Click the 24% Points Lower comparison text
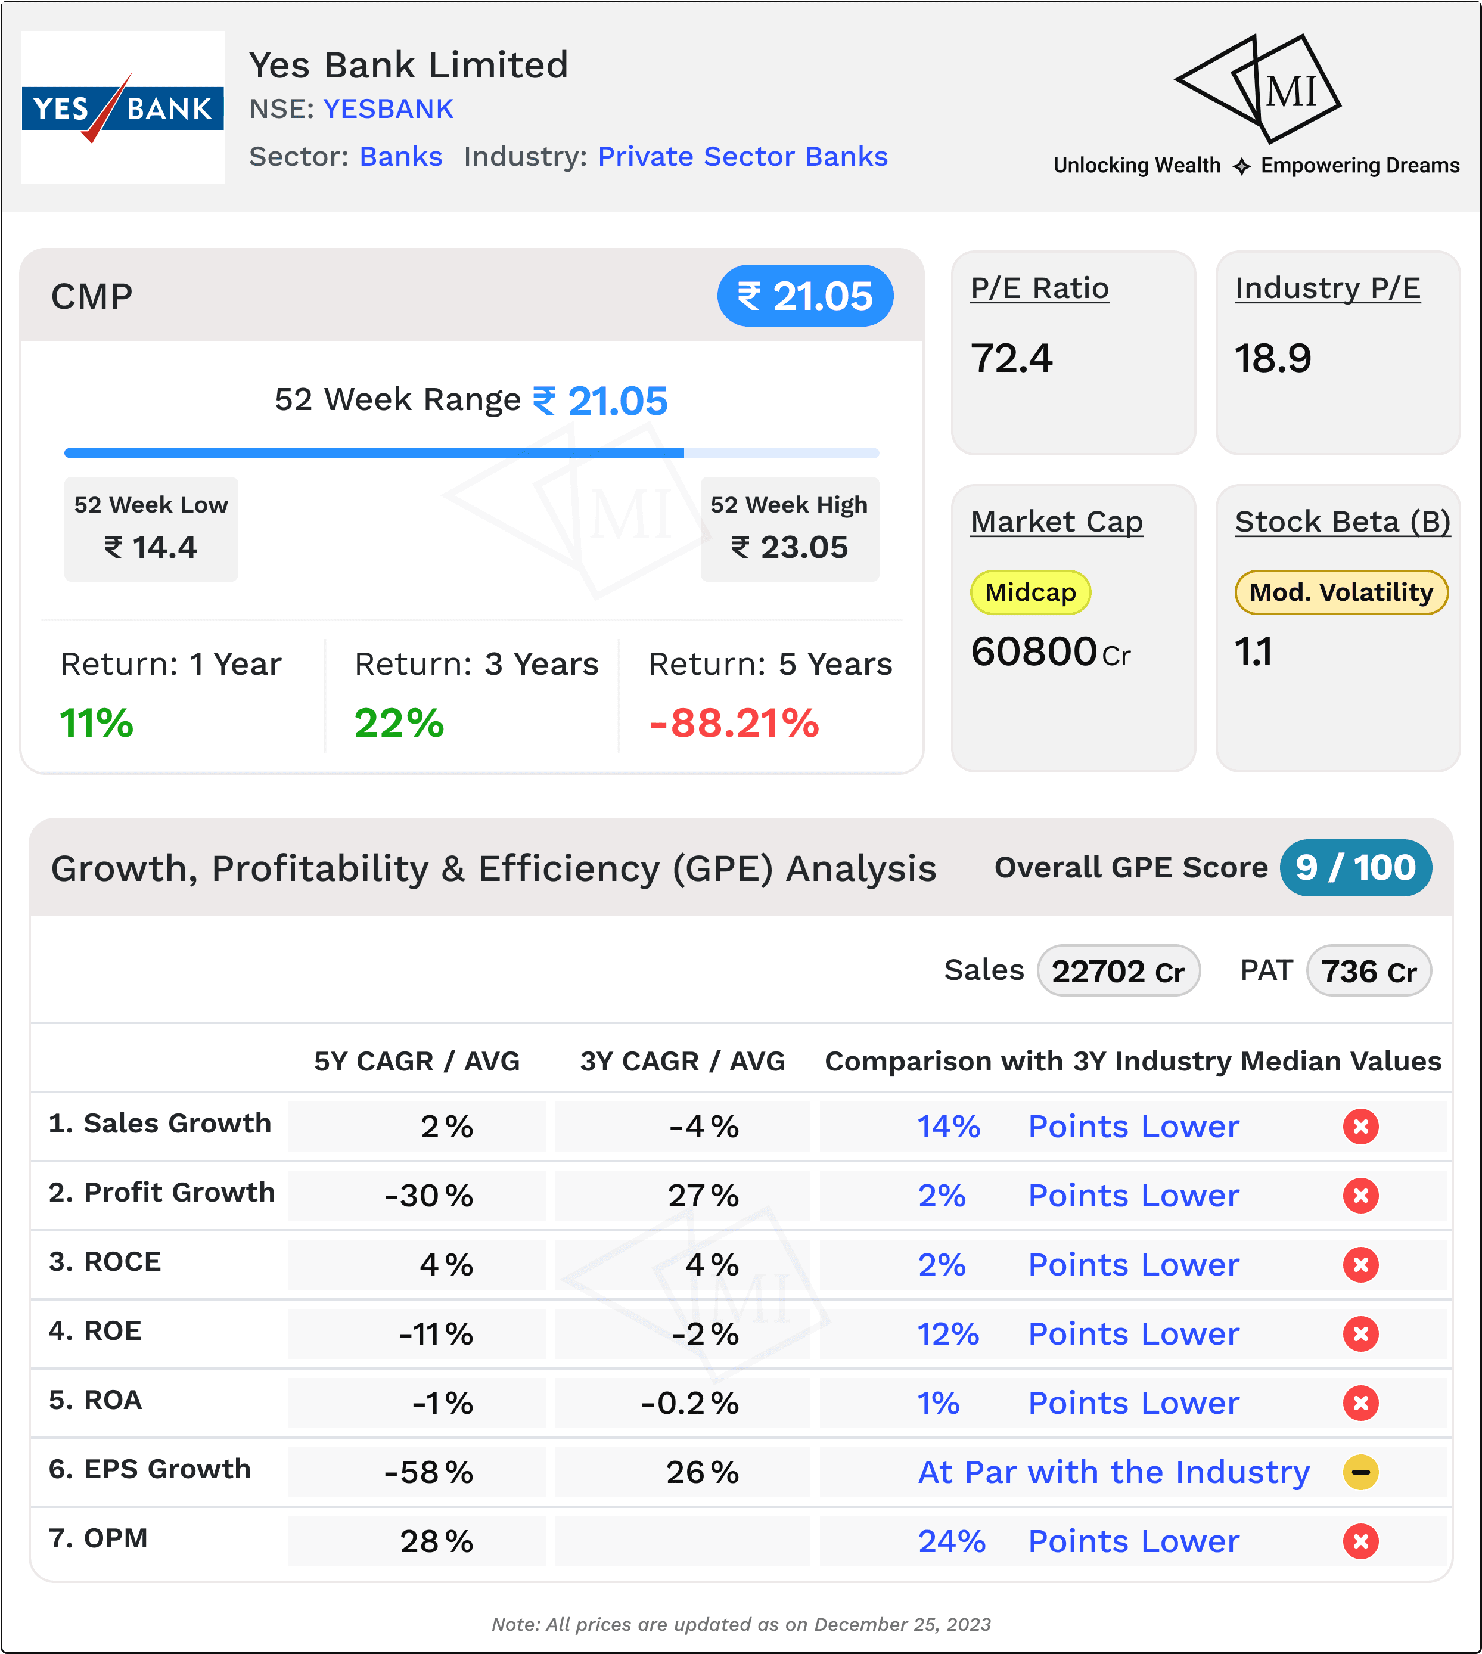1482x1654 pixels. (1078, 1541)
